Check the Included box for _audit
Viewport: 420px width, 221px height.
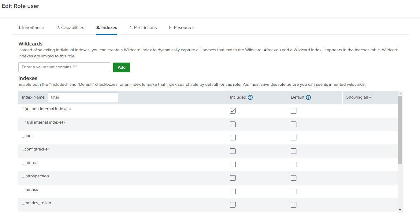point(233,138)
